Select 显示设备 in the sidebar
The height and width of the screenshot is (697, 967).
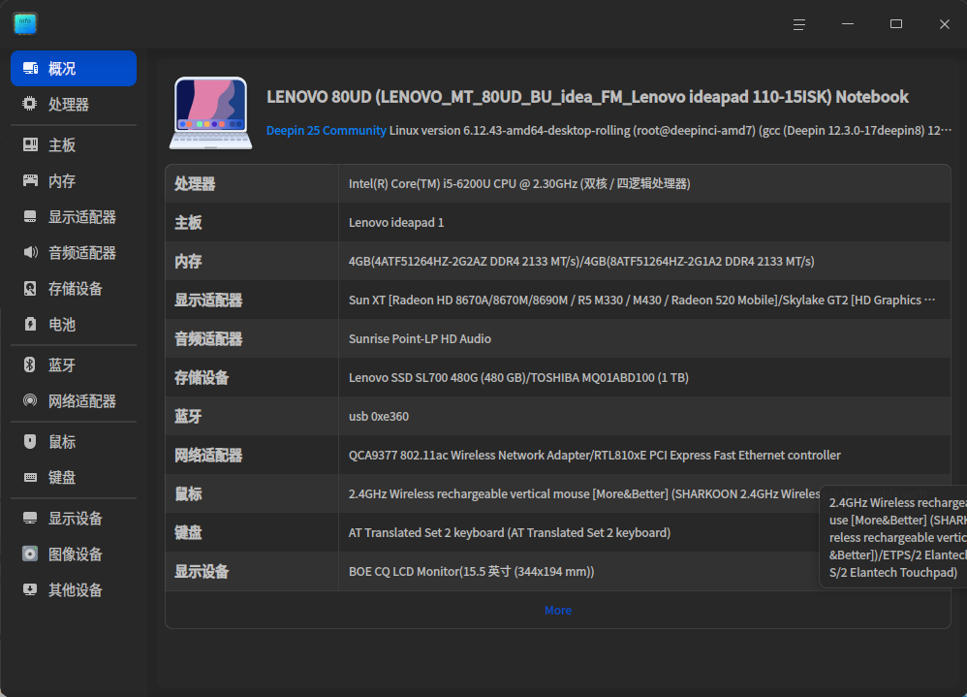[74, 518]
